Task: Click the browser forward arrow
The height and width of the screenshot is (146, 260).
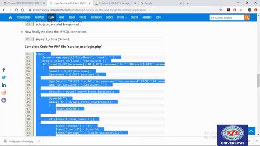Action: tap(10, 10)
